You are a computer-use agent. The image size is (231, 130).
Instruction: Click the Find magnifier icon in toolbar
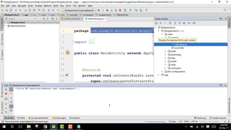pos(39,10)
